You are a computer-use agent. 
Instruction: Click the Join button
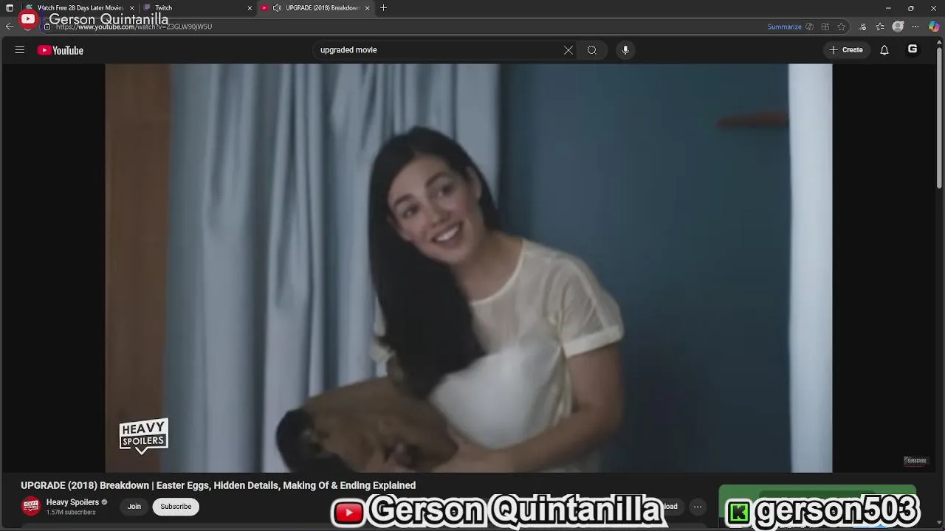pyautogui.click(x=134, y=506)
